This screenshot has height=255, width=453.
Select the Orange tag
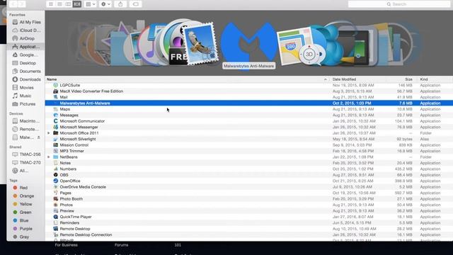click(x=23, y=195)
